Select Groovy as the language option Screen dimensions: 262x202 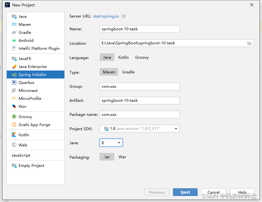(142, 57)
